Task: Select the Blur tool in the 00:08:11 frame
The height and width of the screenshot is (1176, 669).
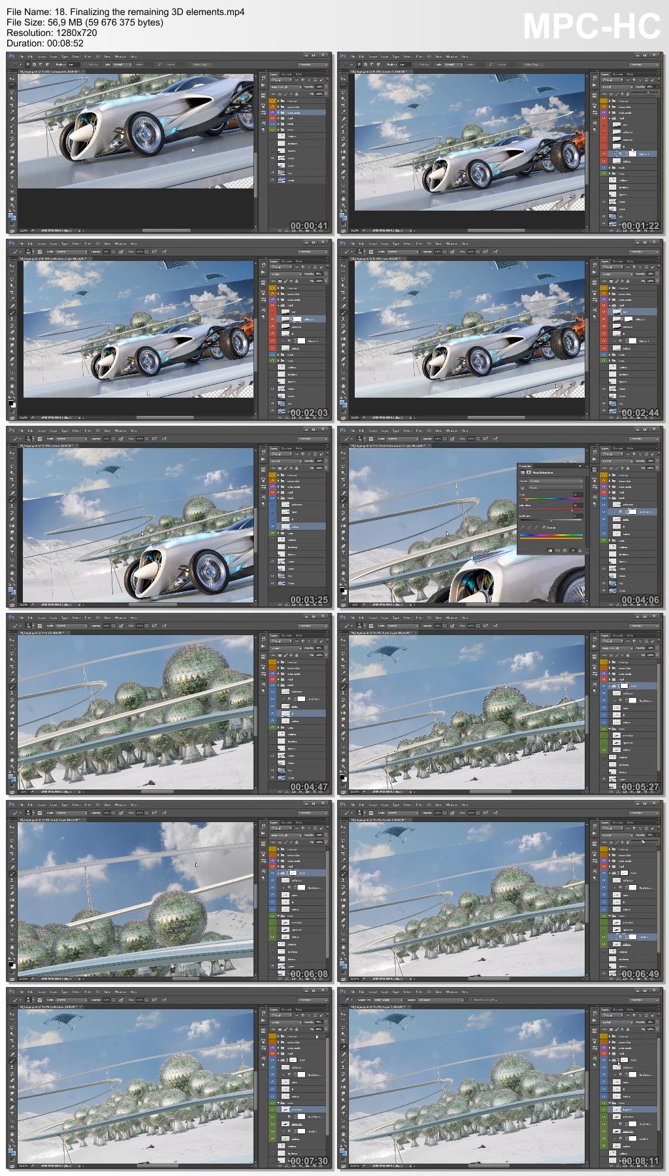Action: click(343, 1094)
